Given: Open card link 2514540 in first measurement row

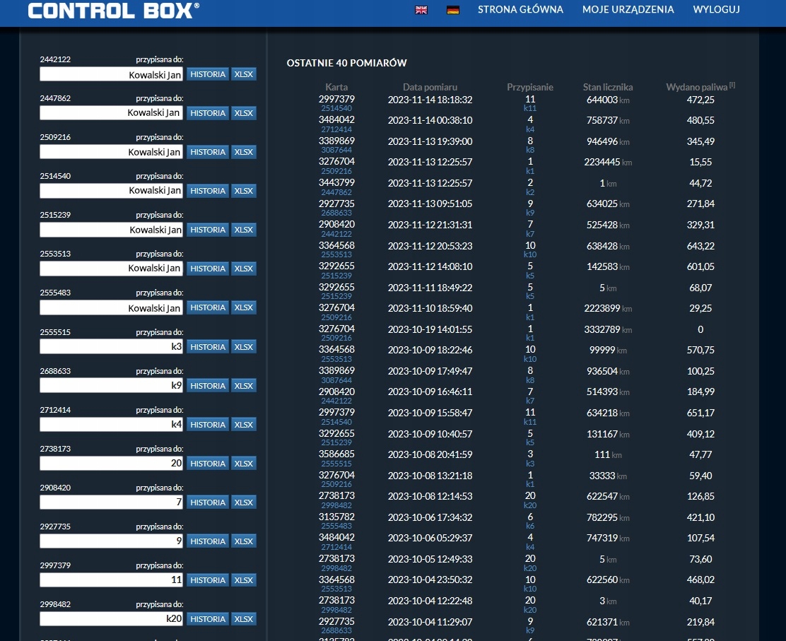Looking at the screenshot, I should (336, 109).
